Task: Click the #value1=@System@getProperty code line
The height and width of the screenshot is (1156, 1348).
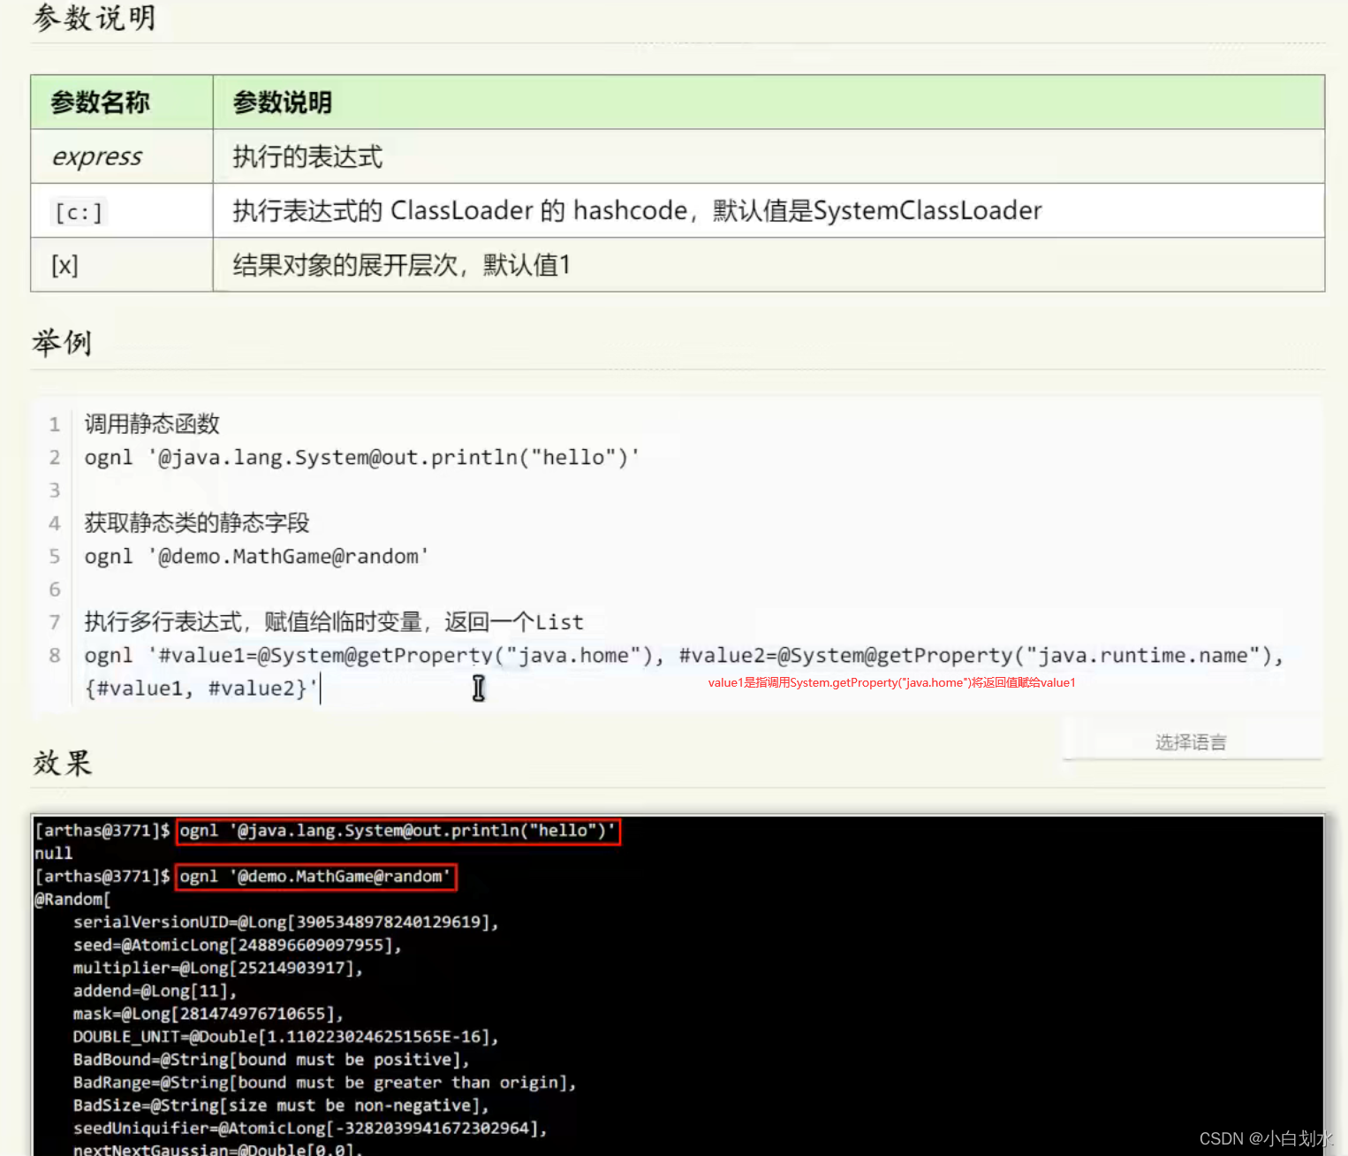Action: (x=684, y=656)
